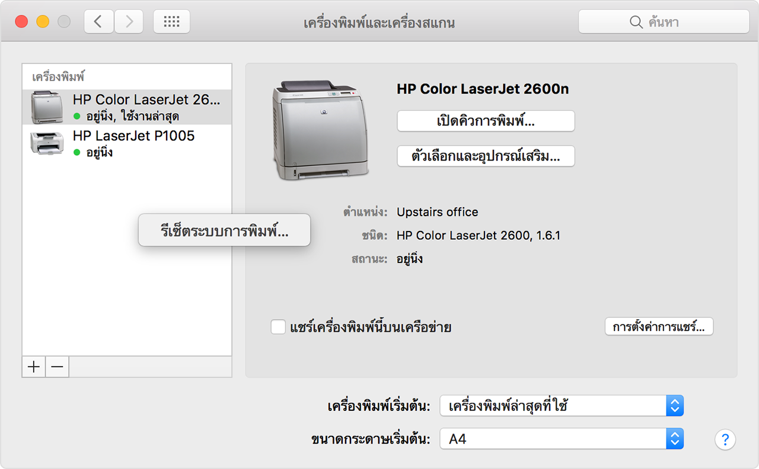Minimize the window with the yellow button
The image size is (759, 469).
[x=43, y=22]
